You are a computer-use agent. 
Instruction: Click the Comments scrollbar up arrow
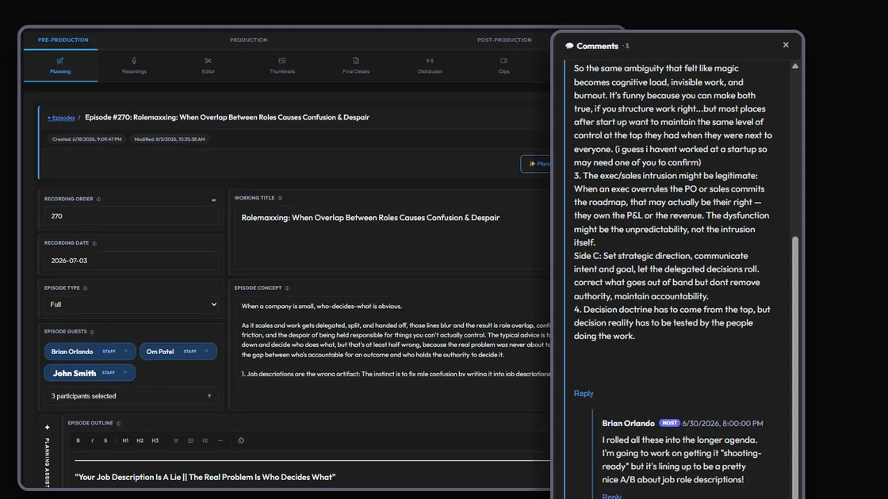[x=795, y=67]
